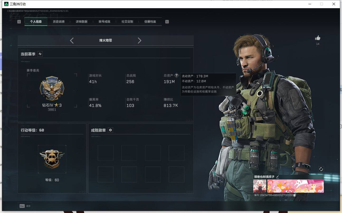Maximize the 三角洲行动 window
The width and height of the screenshot is (342, 213).
click(x=322, y=4)
